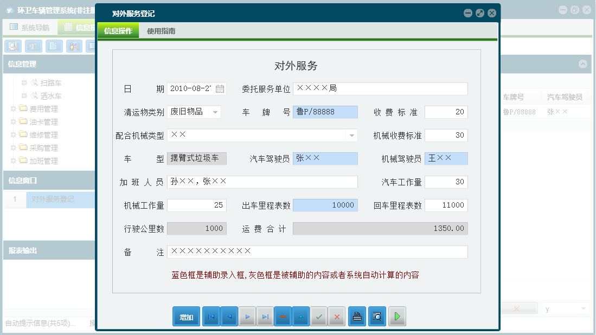Image resolution: width=596 pixels, height=335 pixels.
Task: Click the green play arrow button
Action: point(397,317)
